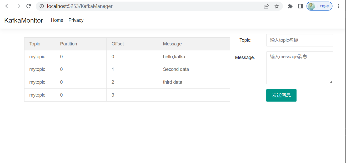
Task: Click the Topic column header
Action: [39, 44]
